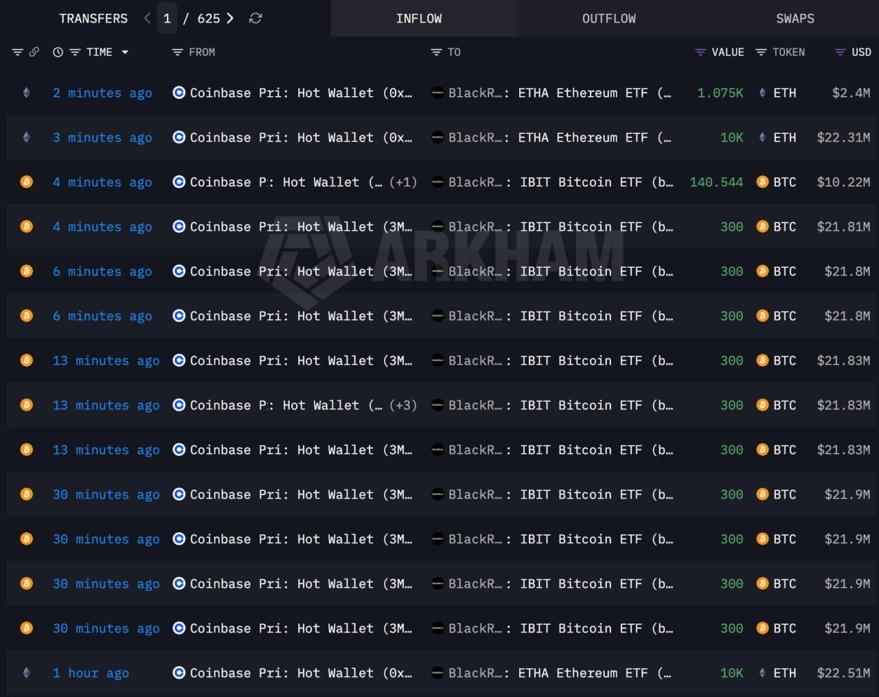Go to next page of transfers

click(230, 19)
